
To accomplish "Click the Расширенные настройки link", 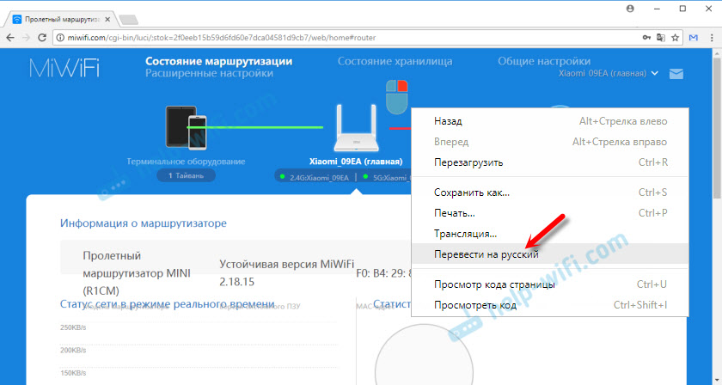I will pyautogui.click(x=209, y=73).
